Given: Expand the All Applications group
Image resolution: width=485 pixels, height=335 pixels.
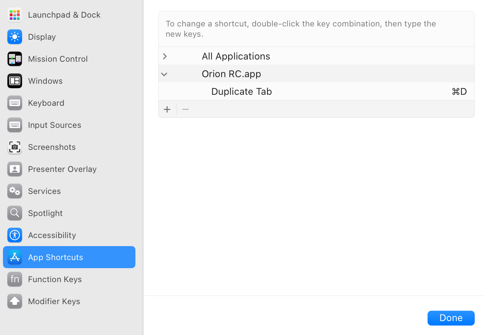Looking at the screenshot, I should [165, 56].
